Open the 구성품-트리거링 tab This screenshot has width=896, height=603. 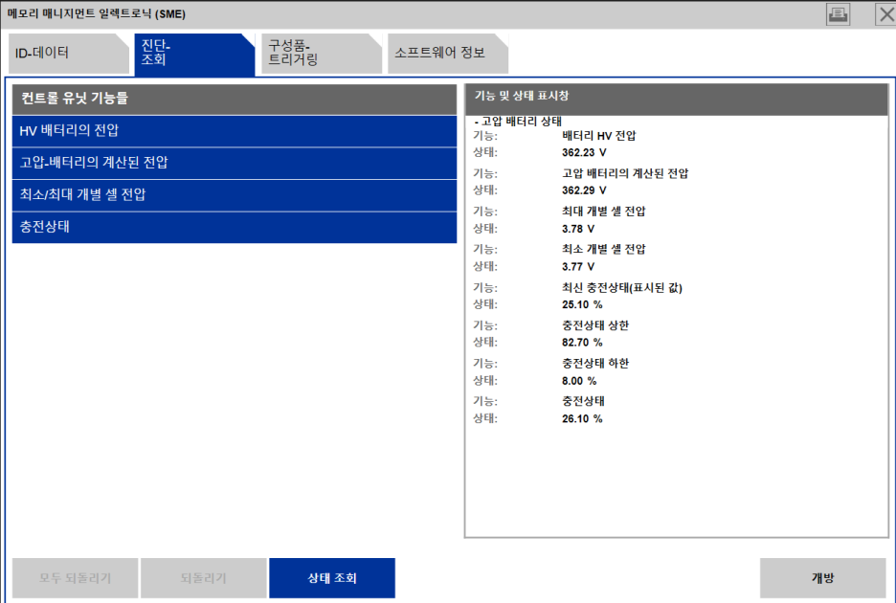tap(321, 54)
